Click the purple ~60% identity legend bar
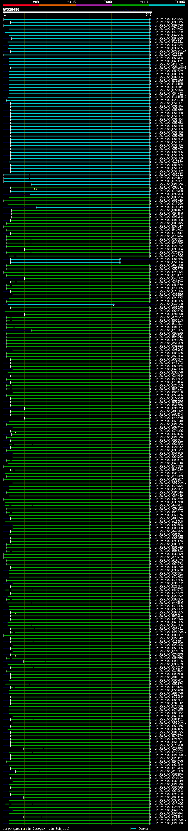 point(94,6)
